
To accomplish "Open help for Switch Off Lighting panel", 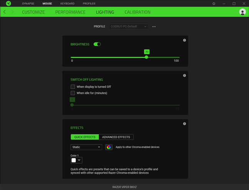I will (184, 75).
